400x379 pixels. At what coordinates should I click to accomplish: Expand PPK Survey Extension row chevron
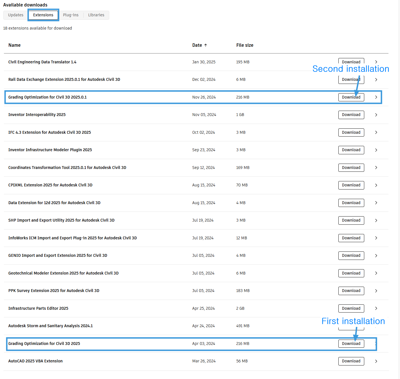(376, 291)
